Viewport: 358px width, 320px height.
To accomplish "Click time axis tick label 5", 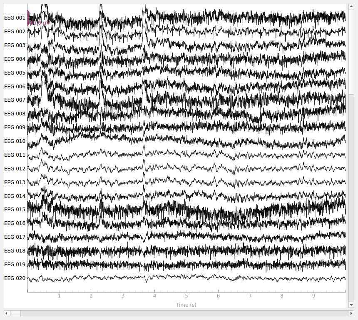I will (x=186, y=296).
